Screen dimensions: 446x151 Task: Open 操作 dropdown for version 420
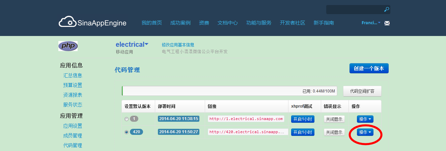[x=365, y=132]
